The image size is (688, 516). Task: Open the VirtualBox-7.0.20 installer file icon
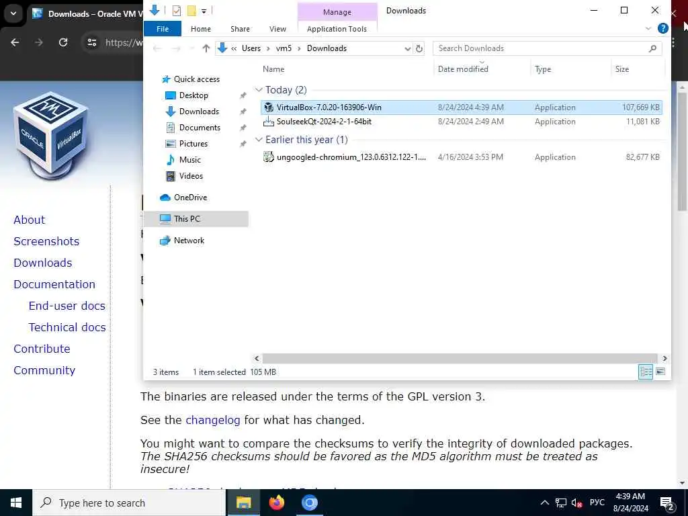point(269,107)
